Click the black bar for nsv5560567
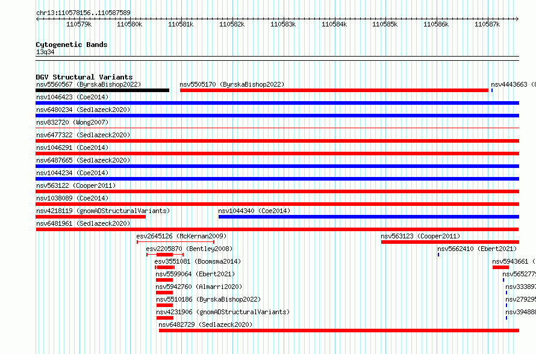This screenshot has height=354, width=536. click(x=102, y=90)
